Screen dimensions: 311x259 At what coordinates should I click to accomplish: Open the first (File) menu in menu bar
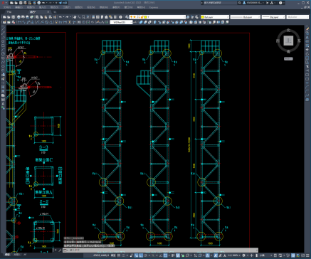(6, 7)
